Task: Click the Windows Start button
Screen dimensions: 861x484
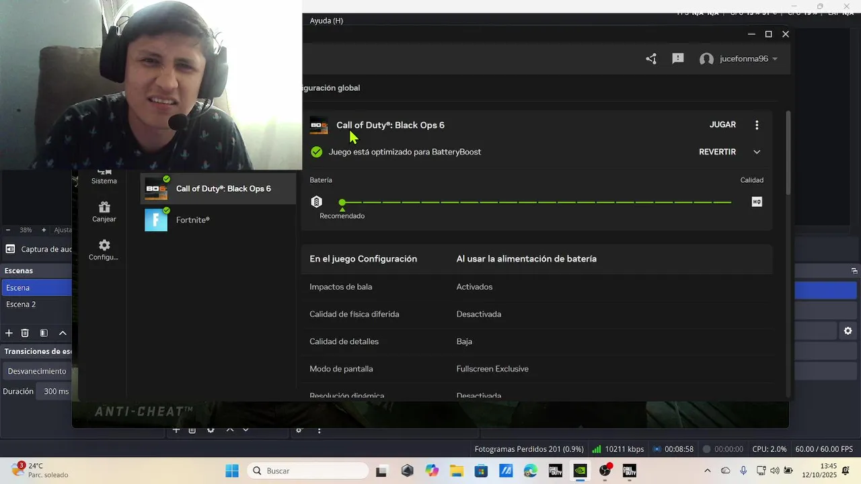Action: click(x=232, y=471)
